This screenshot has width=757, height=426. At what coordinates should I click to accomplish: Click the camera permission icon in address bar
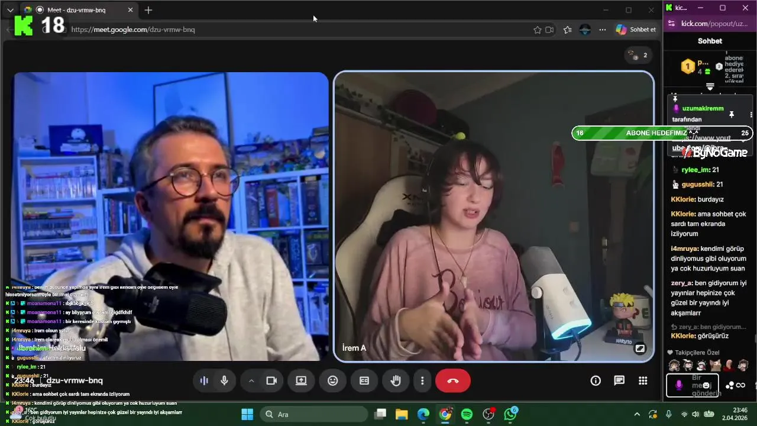[549, 30]
